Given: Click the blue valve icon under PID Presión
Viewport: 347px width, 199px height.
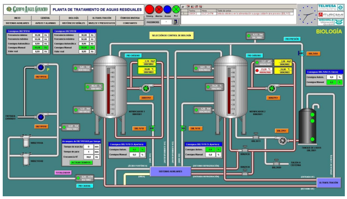Looking at the screenshot, I should (301, 53).
